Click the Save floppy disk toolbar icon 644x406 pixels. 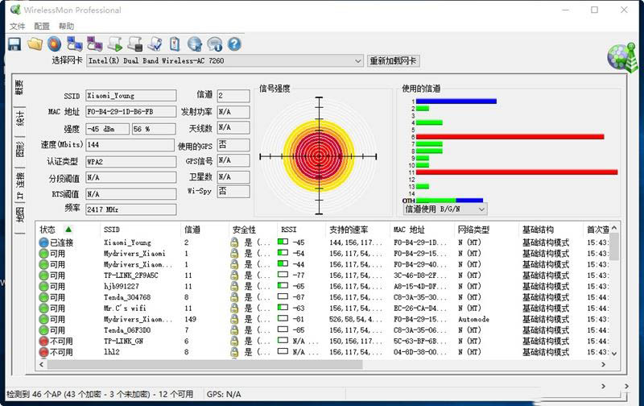pyautogui.click(x=14, y=44)
